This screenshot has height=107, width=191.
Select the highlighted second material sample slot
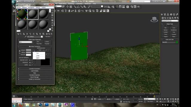click(x=33, y=14)
